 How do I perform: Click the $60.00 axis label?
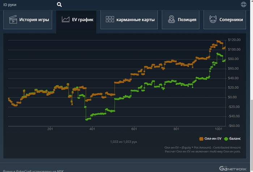[233, 69]
